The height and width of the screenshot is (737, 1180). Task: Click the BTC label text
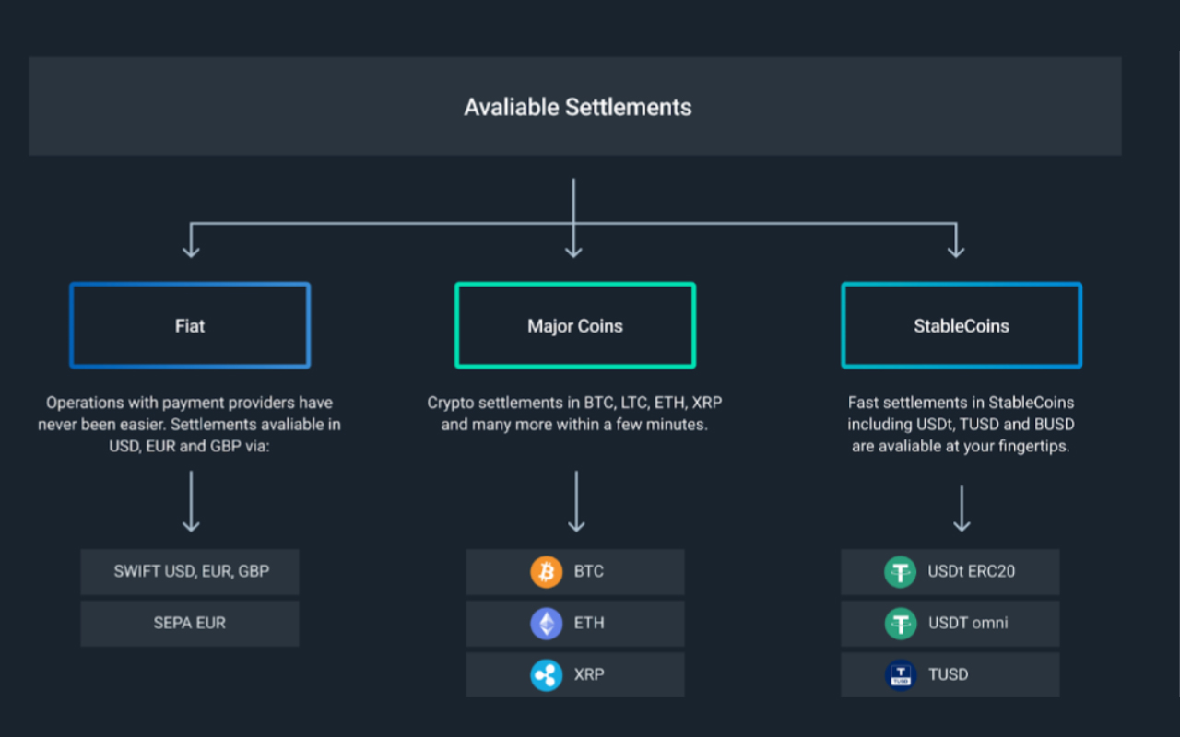(x=589, y=572)
